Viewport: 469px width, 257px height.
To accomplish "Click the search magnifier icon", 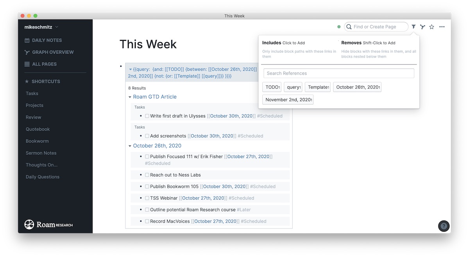I will 349,27.
